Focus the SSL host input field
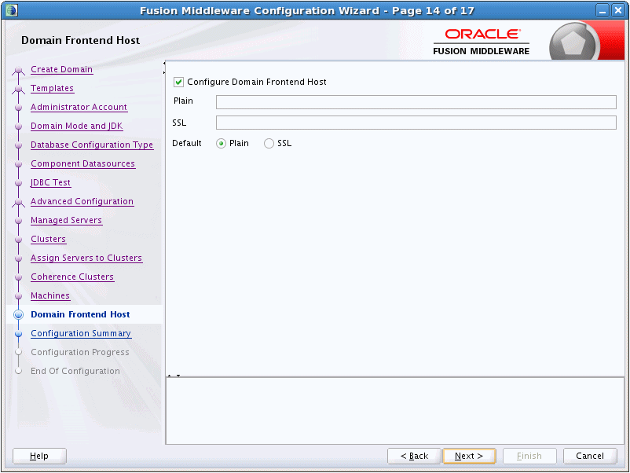The width and height of the screenshot is (630, 473). (416, 123)
